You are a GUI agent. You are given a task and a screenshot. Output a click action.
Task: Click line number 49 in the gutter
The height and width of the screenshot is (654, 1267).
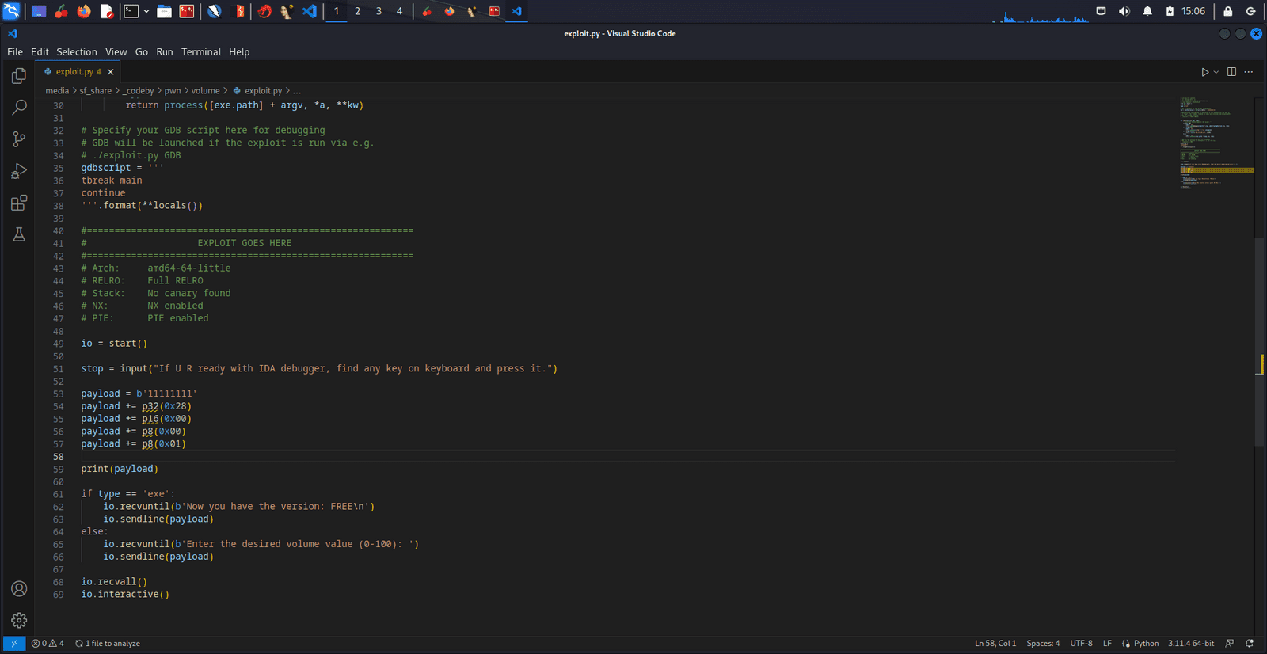[x=59, y=344]
